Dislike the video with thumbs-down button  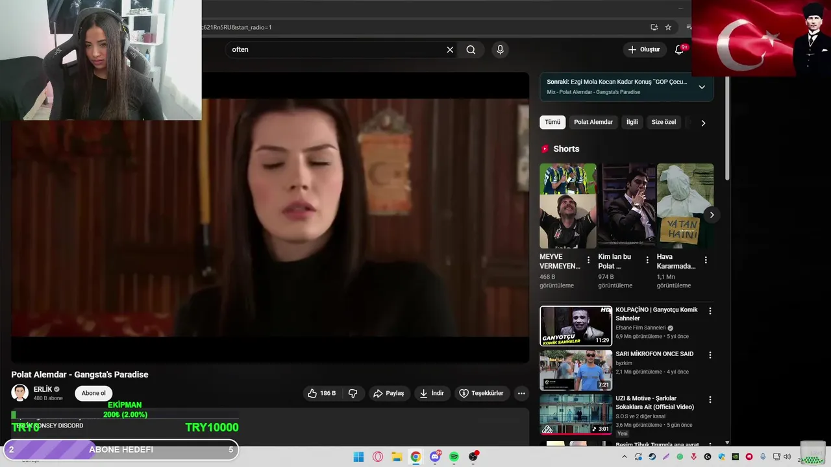click(x=353, y=393)
